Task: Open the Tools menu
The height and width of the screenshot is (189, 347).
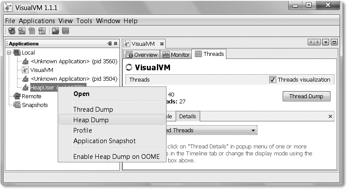Action: 84,21
